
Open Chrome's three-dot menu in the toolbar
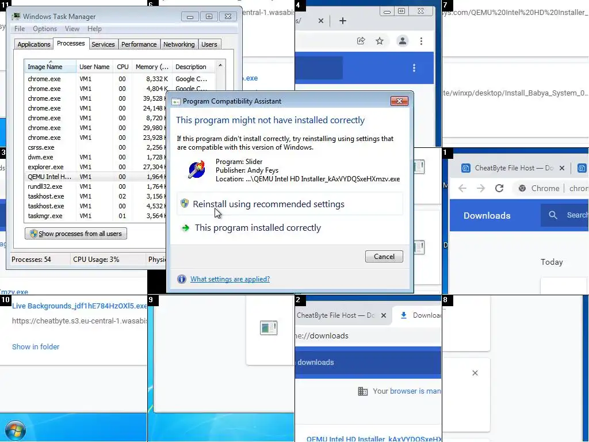click(421, 41)
